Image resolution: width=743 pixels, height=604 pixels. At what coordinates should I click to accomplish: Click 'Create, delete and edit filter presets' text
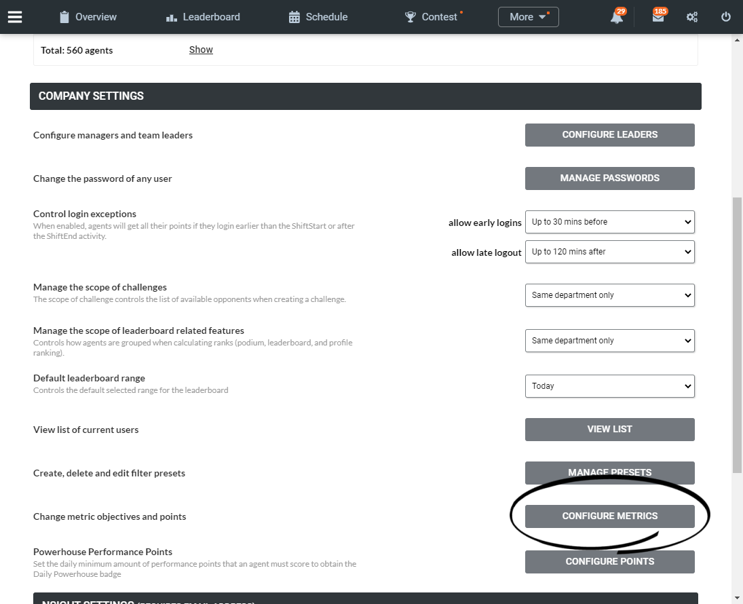[109, 473]
